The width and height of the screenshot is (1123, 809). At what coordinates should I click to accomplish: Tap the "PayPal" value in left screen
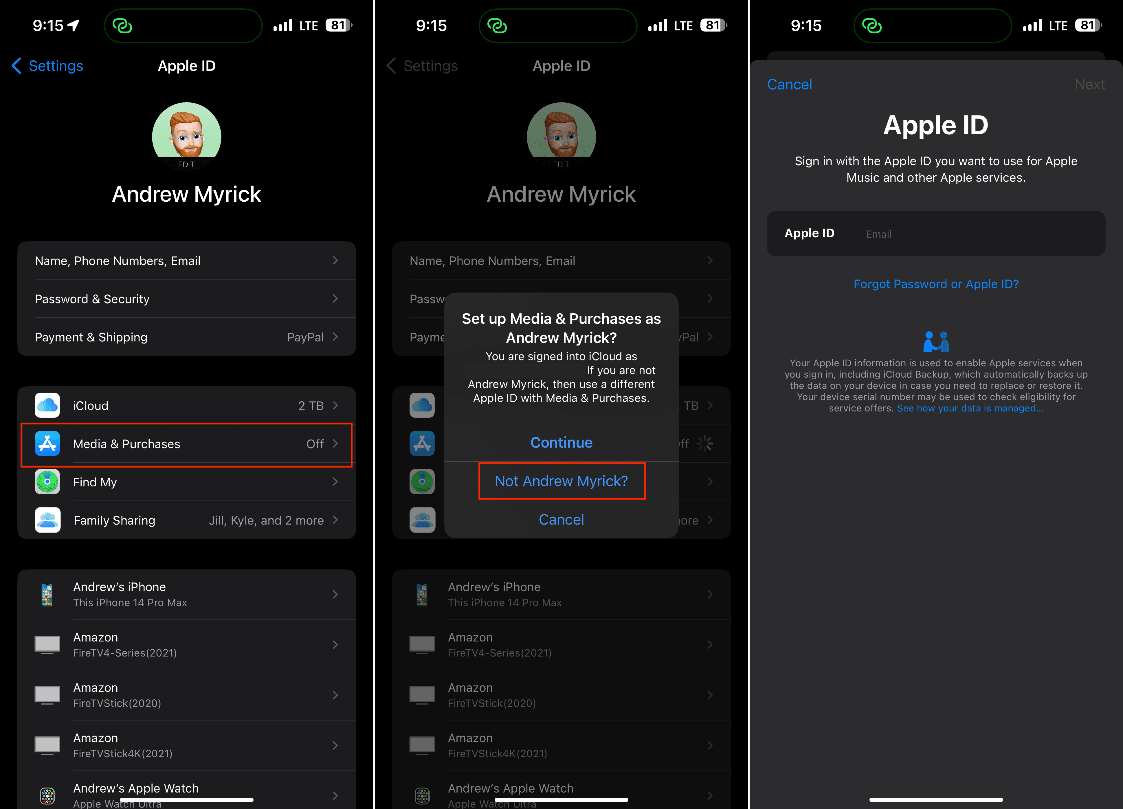[306, 337]
